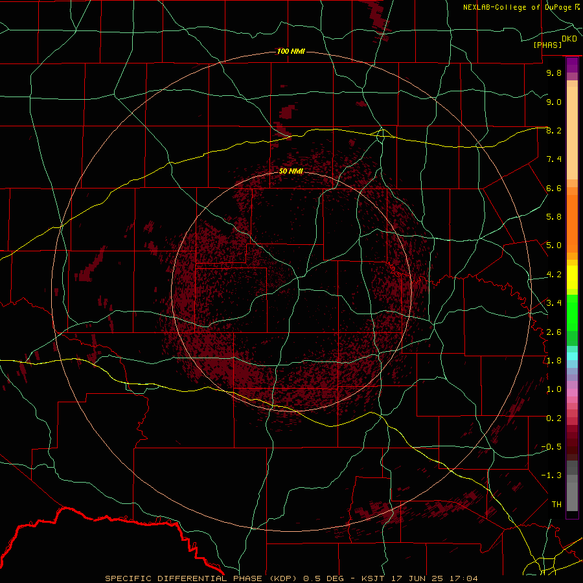Click the 50 NMI range ring label

(291, 171)
